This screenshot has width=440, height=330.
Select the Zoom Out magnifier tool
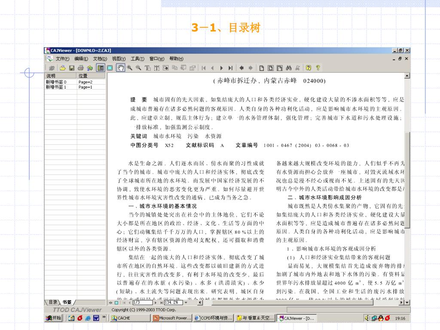pyautogui.click(x=138, y=67)
